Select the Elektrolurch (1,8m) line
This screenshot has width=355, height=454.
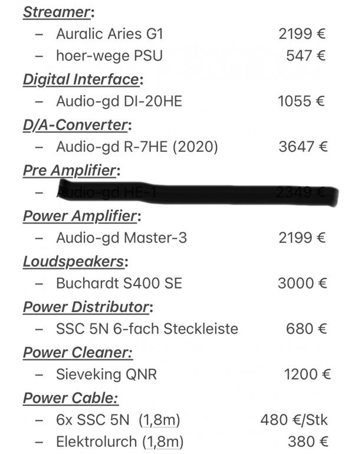[120, 442]
